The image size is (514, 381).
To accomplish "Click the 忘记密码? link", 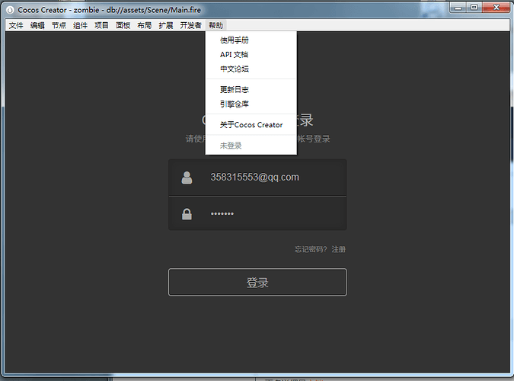I will [x=311, y=249].
